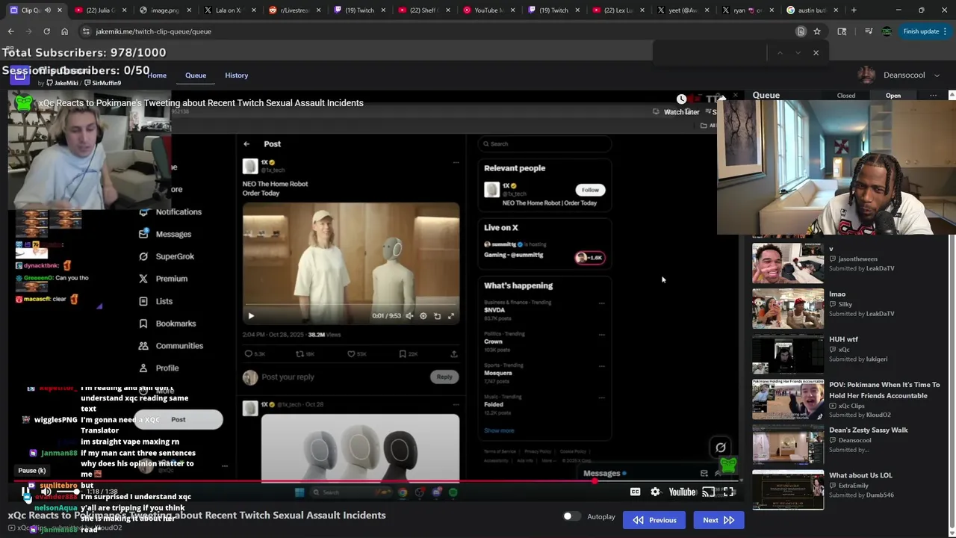The height and width of the screenshot is (538, 956).
Task: View site information icon in the address bar
Action: pos(86,31)
